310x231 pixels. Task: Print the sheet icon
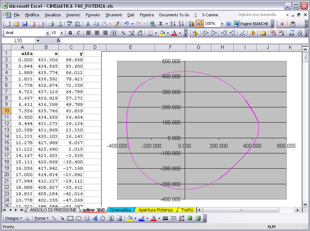[51, 24]
